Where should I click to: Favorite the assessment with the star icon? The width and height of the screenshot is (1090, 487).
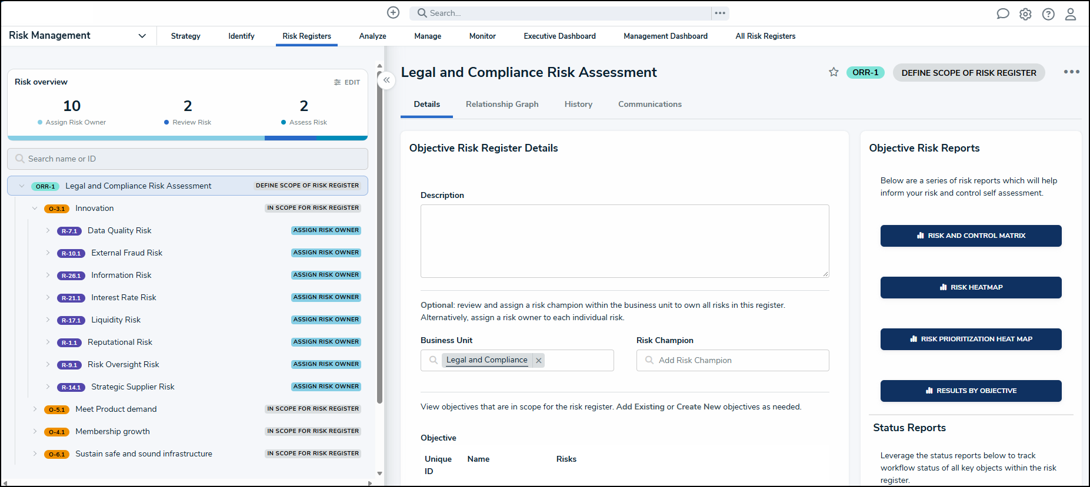point(834,72)
